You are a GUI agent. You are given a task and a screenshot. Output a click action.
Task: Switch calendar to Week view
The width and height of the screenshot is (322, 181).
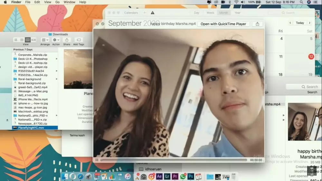(210, 13)
